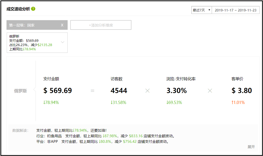Open the 最近7天 time range dropdown
This screenshot has height=156, width=263.
point(201,10)
